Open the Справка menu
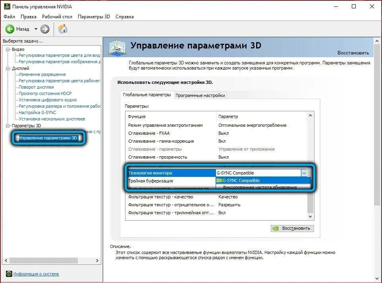This screenshot has width=382, height=283. 125,17
